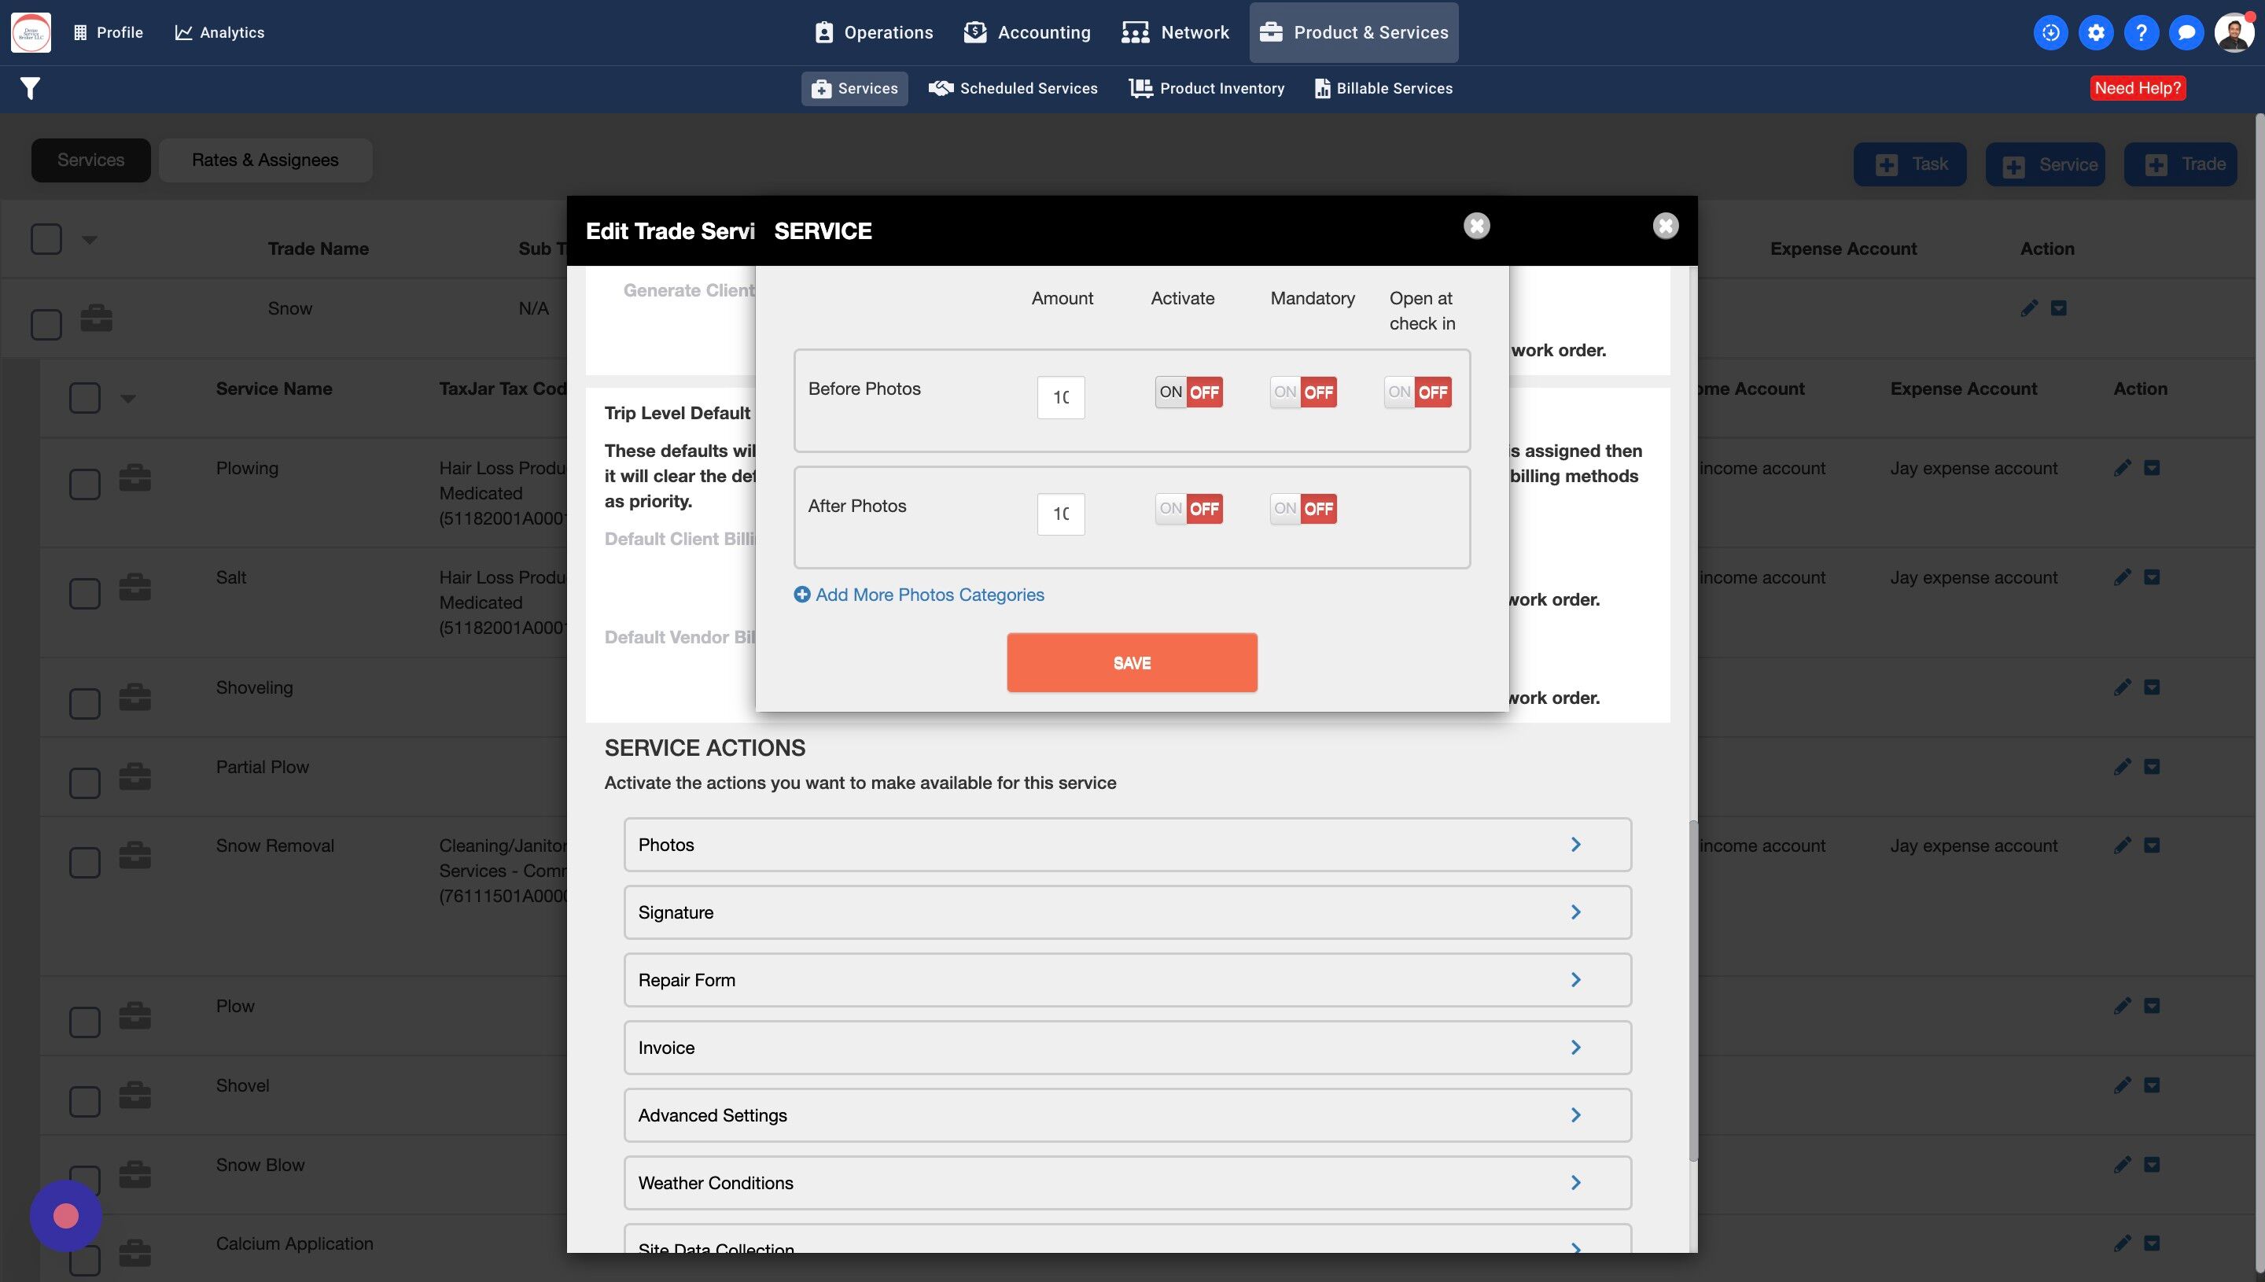The height and width of the screenshot is (1282, 2265).
Task: Switch to Rates & Assignees tab
Action: pos(265,160)
